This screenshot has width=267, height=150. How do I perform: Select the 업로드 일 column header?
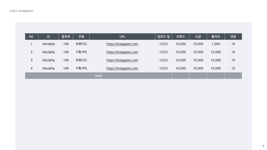163,36
